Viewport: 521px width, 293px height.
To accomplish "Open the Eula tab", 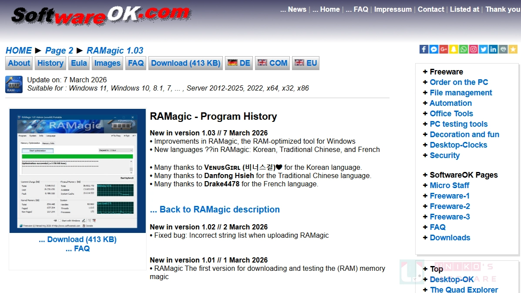I will [79, 63].
